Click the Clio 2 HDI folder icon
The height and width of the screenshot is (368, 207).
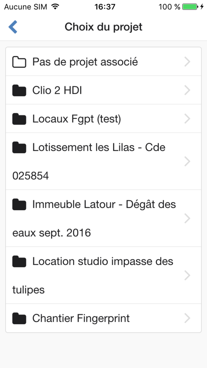click(19, 91)
